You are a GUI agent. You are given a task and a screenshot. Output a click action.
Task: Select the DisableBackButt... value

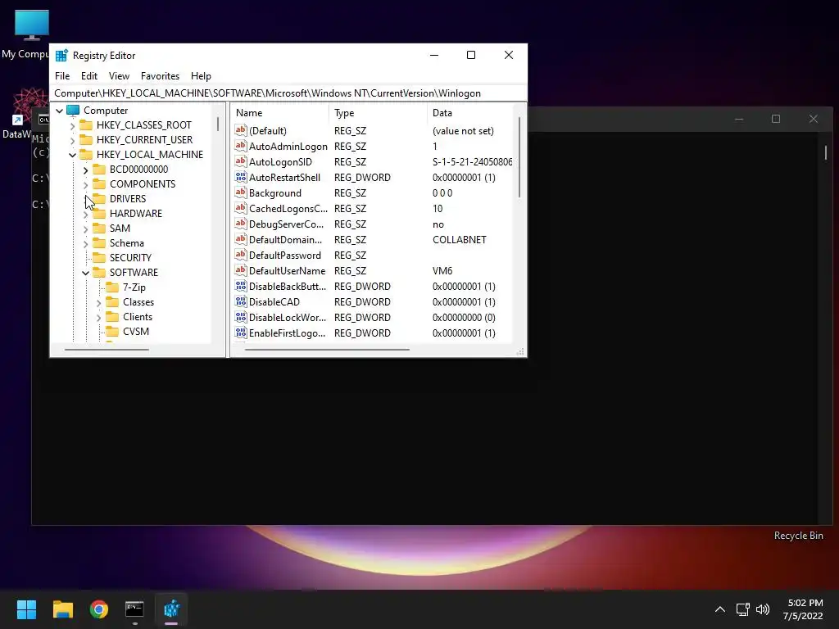click(x=288, y=286)
